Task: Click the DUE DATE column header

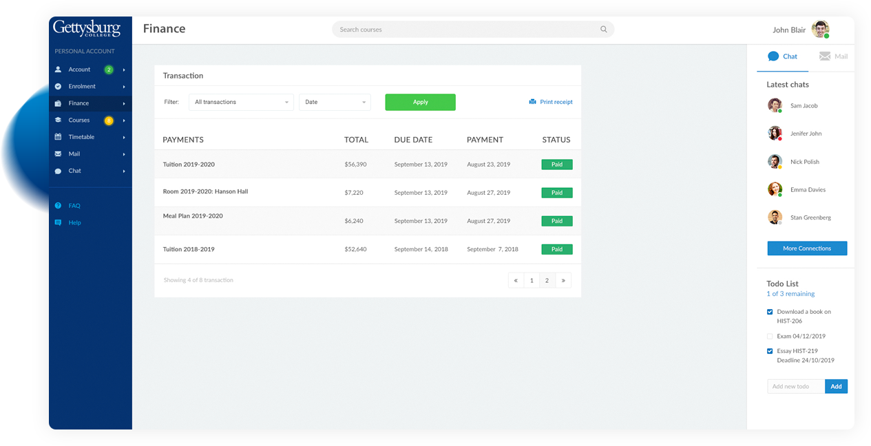Action: (x=413, y=140)
